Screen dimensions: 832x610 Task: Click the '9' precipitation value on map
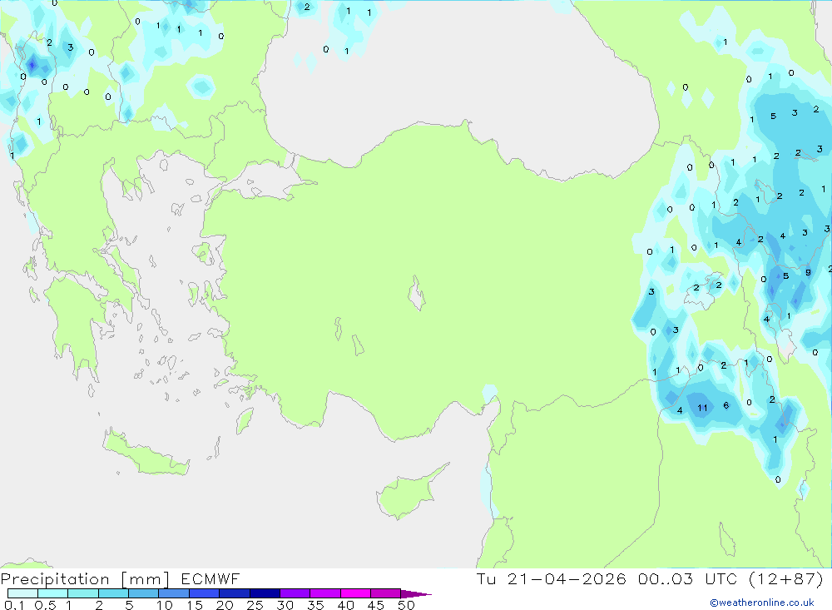pyautogui.click(x=808, y=272)
